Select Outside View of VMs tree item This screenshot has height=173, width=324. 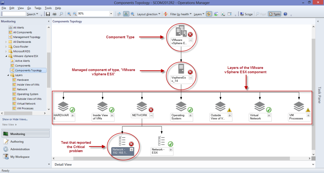[x=29, y=99]
